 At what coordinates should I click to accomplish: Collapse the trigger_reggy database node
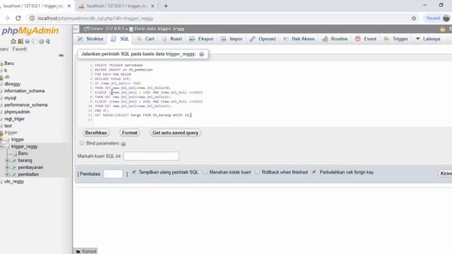point(1,147)
